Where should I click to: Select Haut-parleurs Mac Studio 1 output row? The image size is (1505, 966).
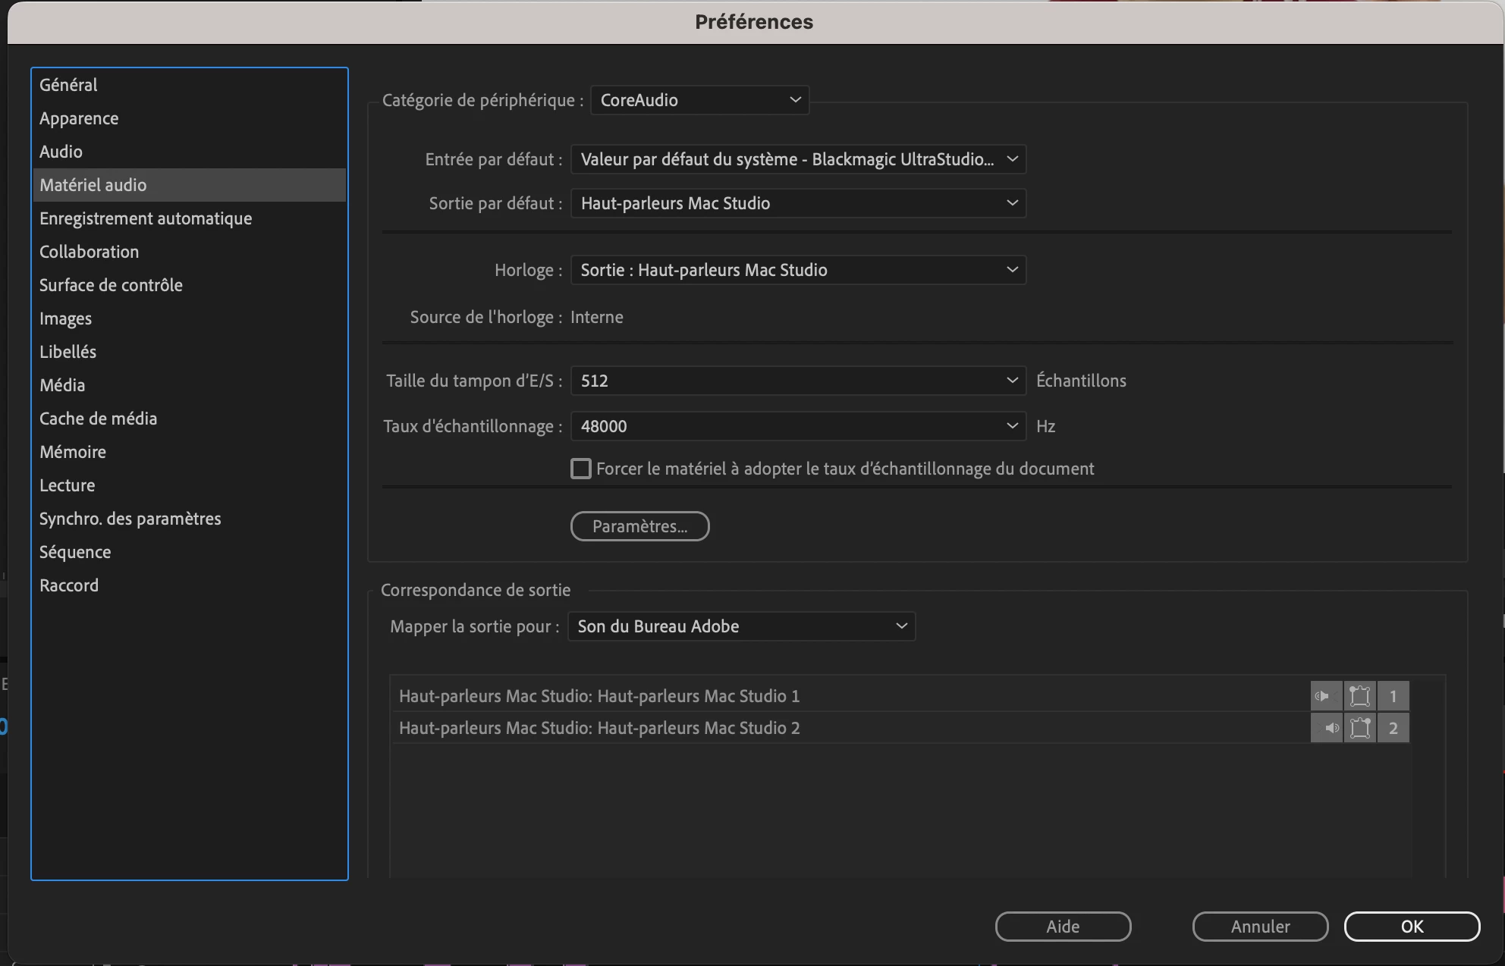pyautogui.click(x=599, y=696)
